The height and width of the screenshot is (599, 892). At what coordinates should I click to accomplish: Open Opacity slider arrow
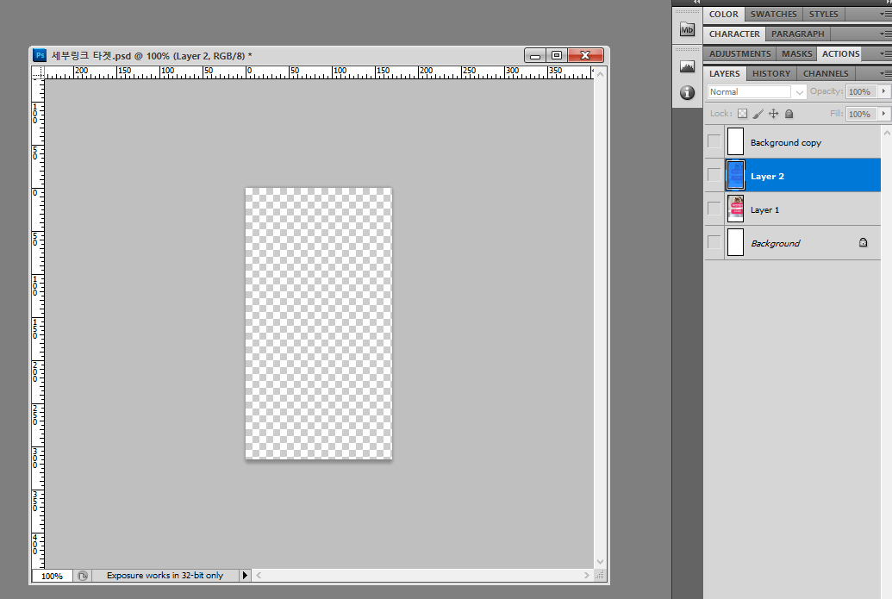(883, 91)
